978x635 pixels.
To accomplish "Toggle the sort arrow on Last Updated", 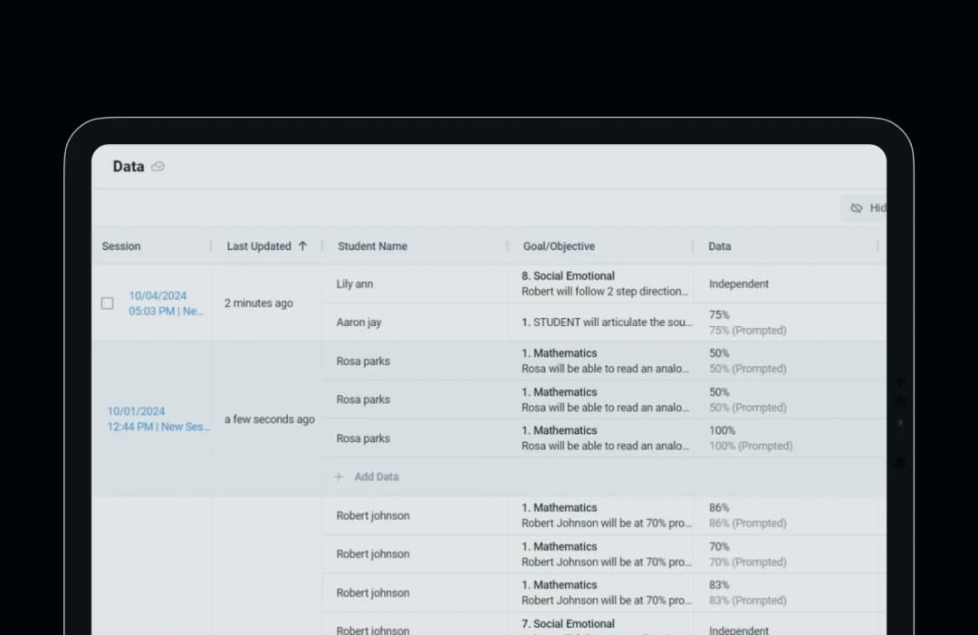I will coord(302,246).
